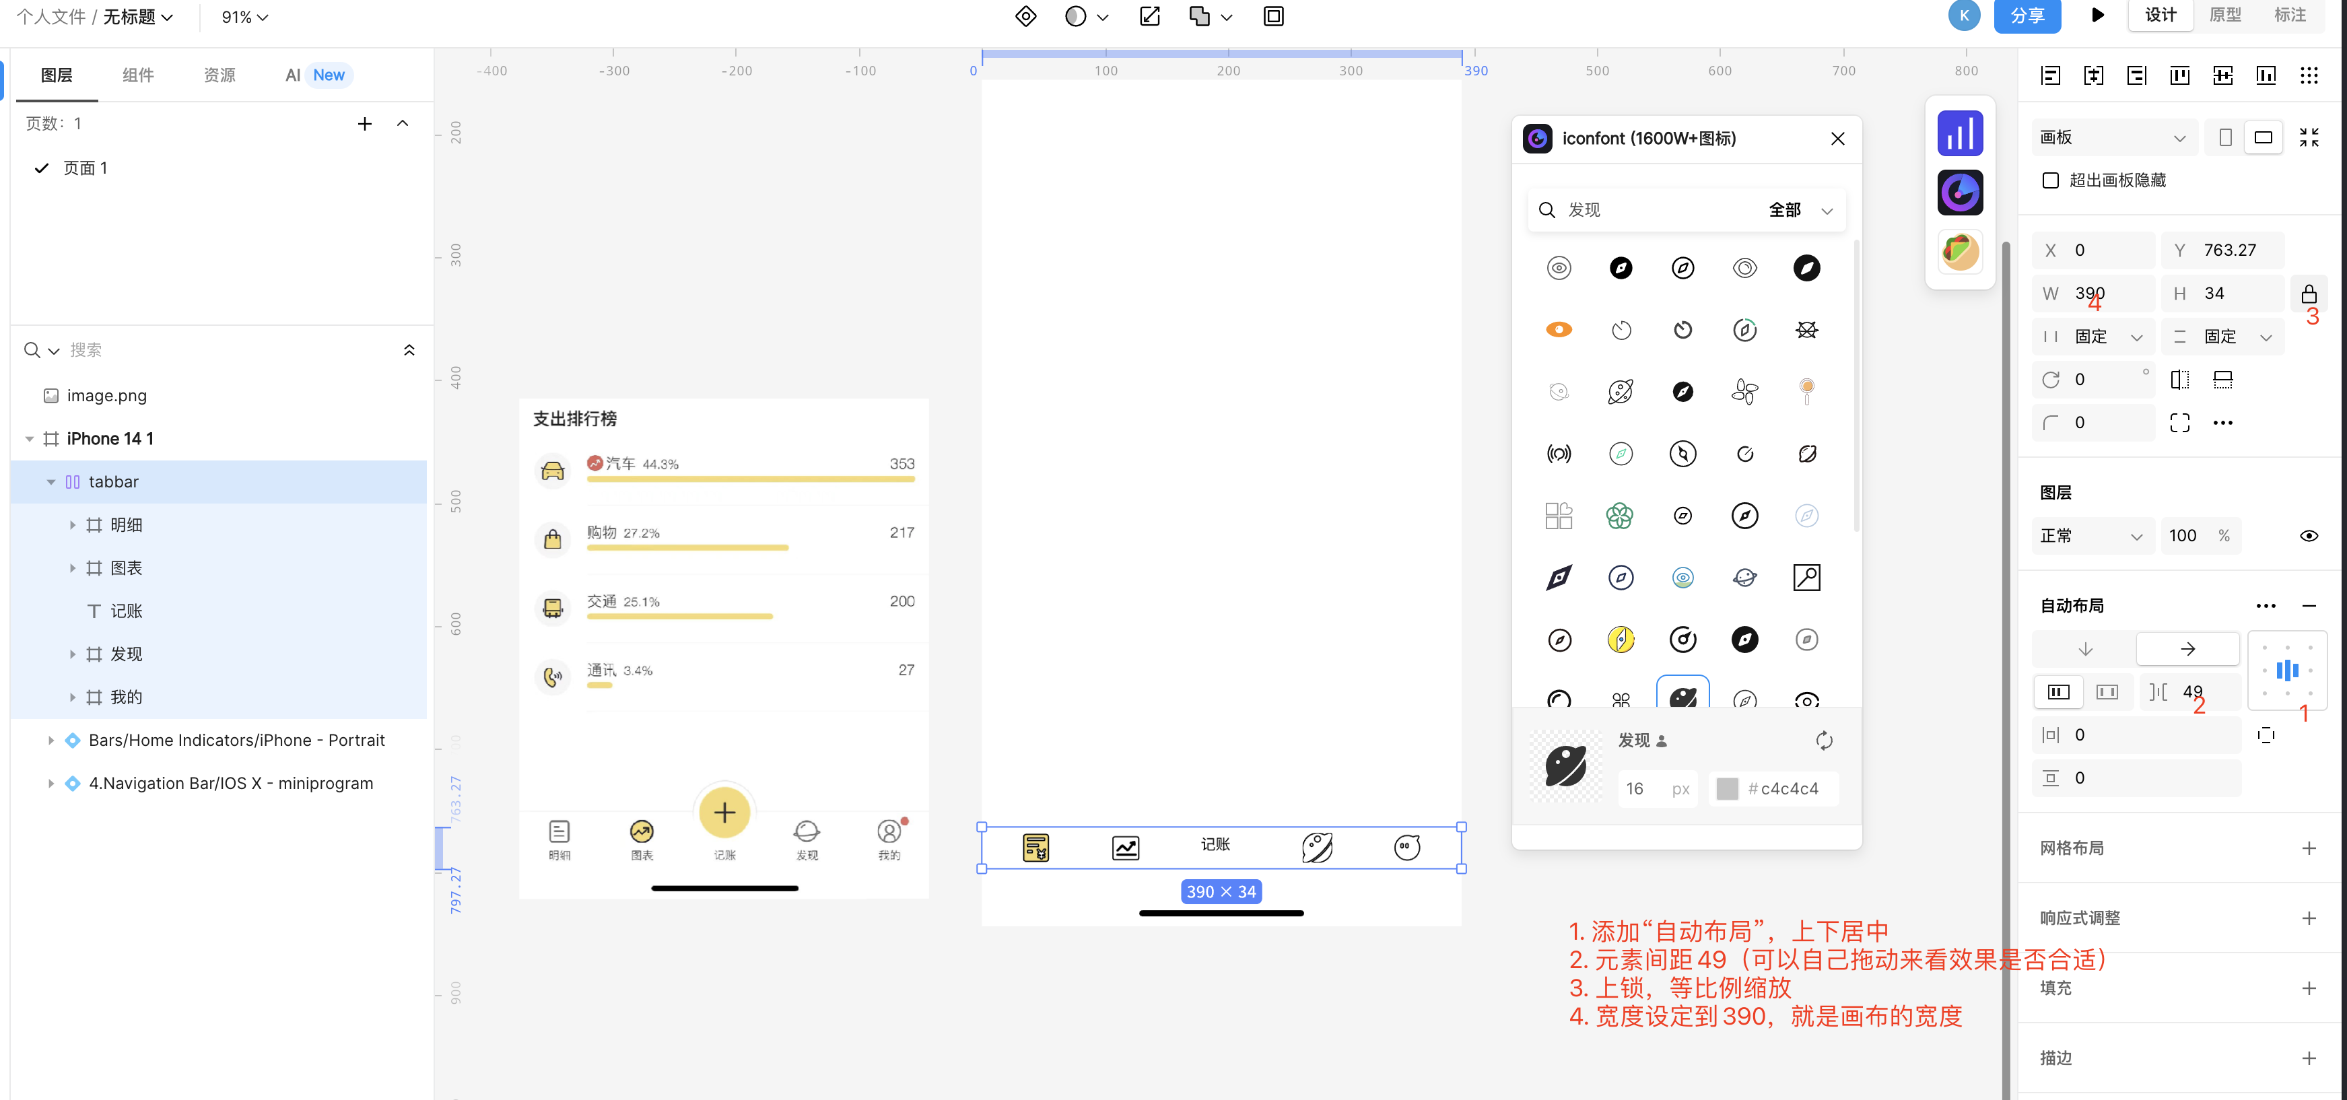This screenshot has width=2347, height=1100.
Task: Flip horizontally icon
Action: click(2179, 379)
